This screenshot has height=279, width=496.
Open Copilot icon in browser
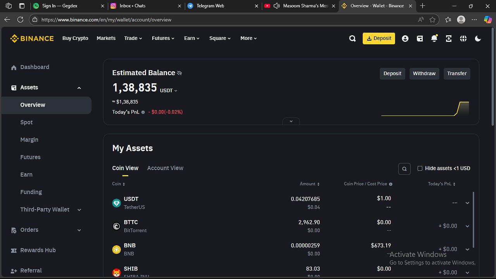pos(488,19)
